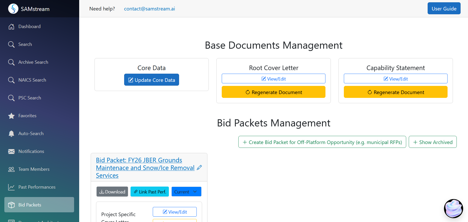Open the chat assistant bubble icon

[x=453, y=208]
